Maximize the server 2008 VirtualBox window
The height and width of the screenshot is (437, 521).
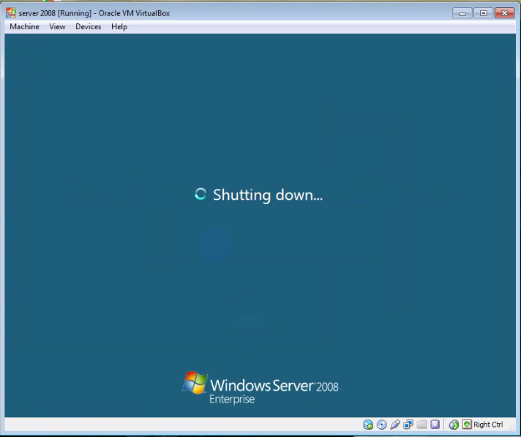pos(484,13)
